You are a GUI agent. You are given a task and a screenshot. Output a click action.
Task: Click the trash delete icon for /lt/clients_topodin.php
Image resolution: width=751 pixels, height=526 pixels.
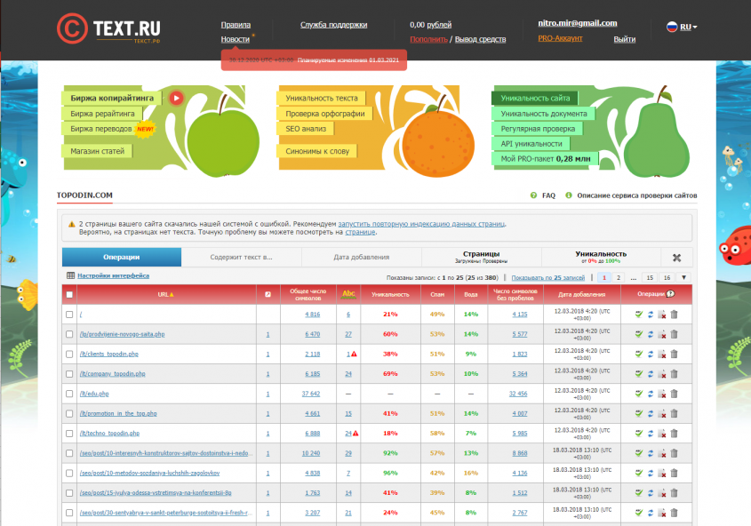coord(674,354)
